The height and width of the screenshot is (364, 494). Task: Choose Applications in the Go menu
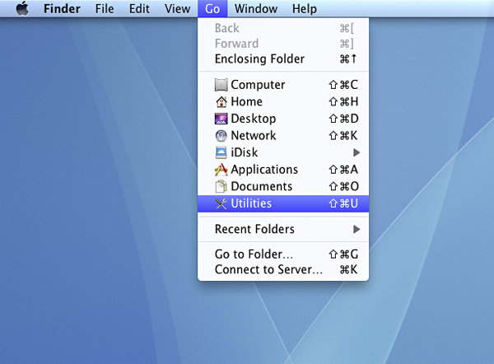tap(283, 170)
